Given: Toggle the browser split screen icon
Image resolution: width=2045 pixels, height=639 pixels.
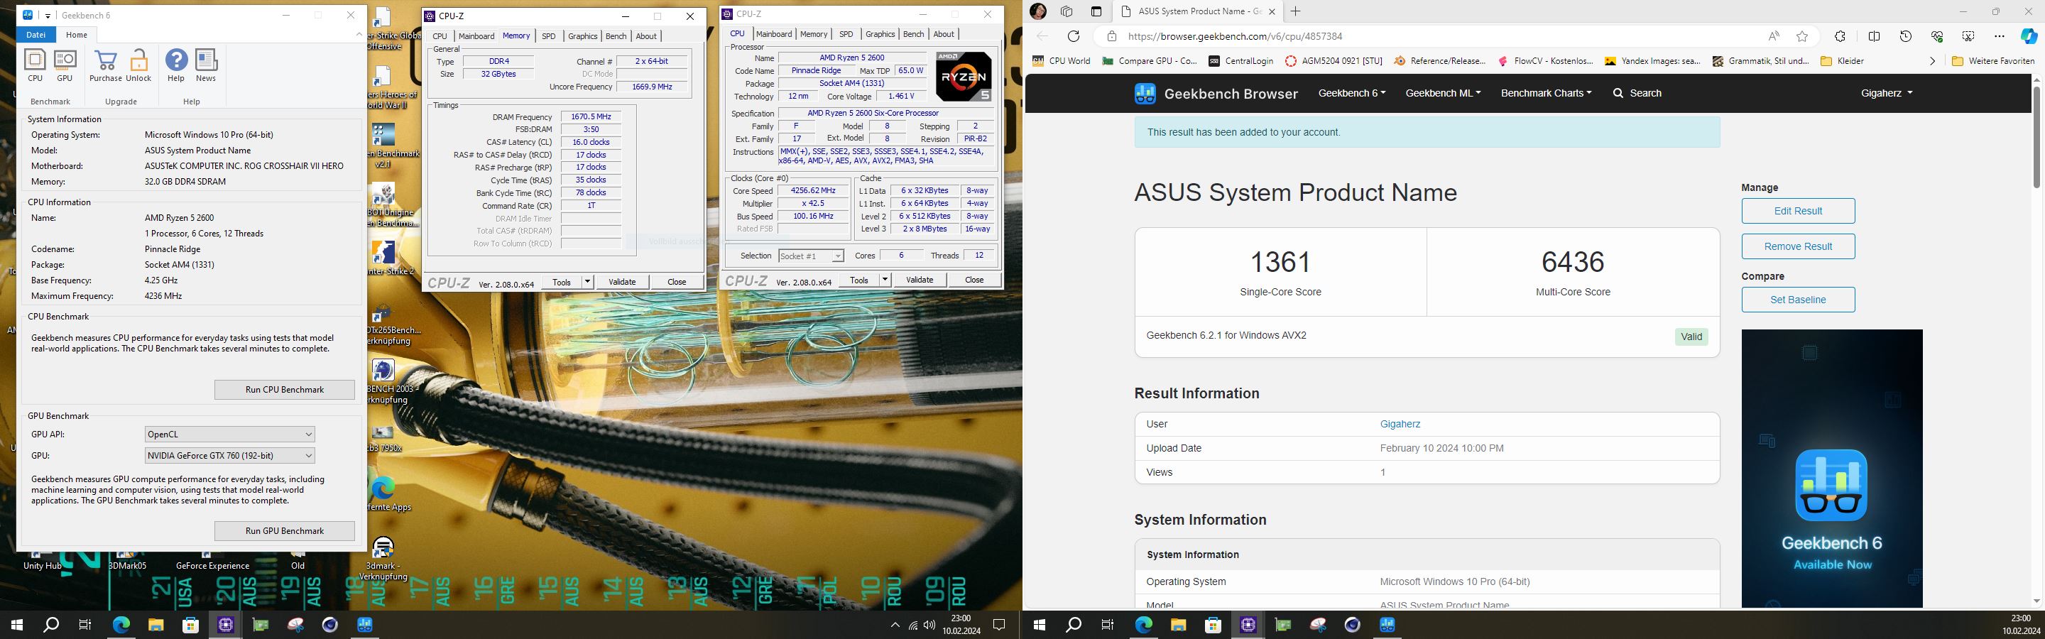Looking at the screenshot, I should point(1874,35).
